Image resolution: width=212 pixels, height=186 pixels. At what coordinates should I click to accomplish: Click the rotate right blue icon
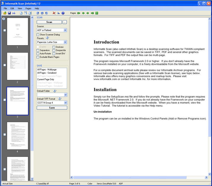coord(47,13)
